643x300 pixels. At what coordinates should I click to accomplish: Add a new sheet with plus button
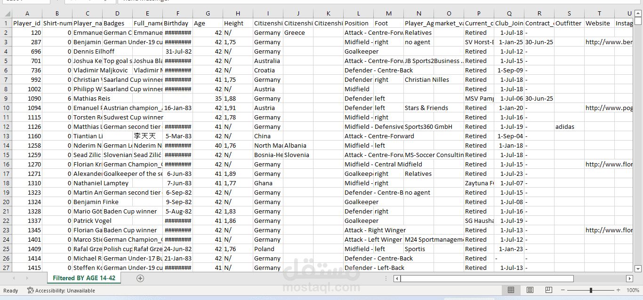140,278
